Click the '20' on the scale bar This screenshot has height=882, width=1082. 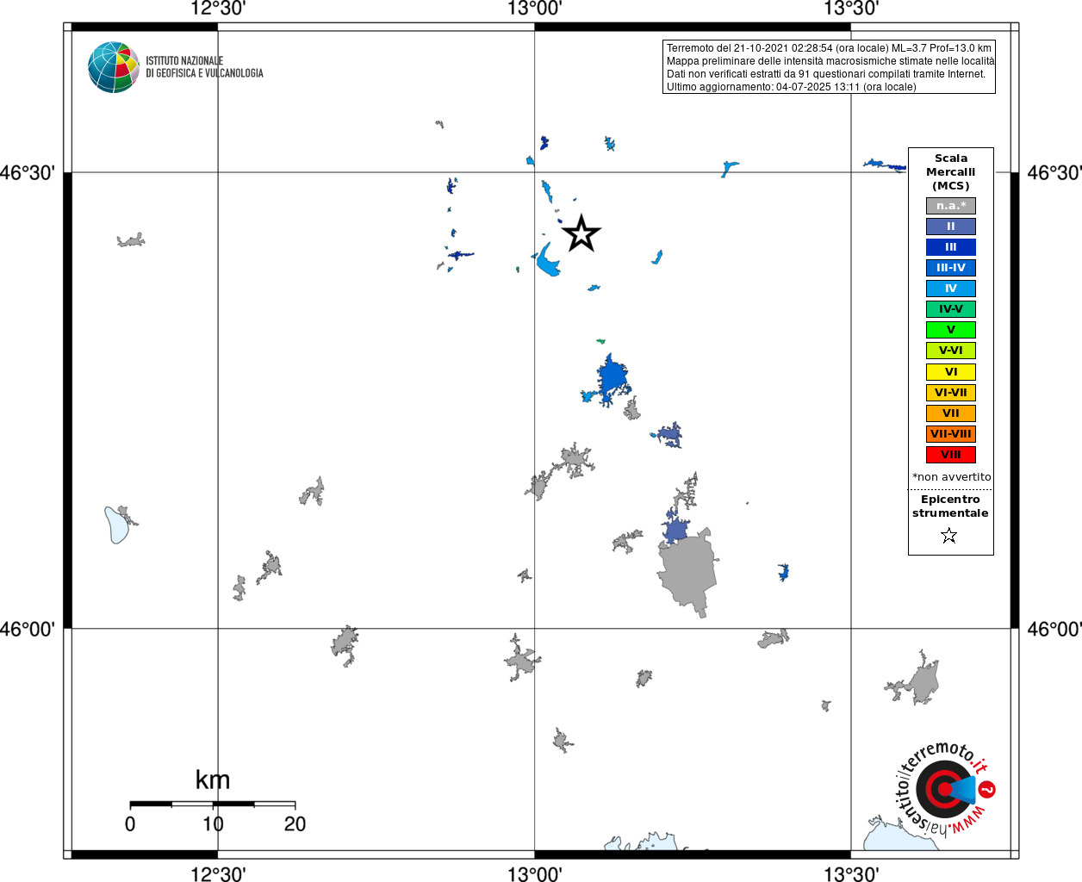pos(295,824)
